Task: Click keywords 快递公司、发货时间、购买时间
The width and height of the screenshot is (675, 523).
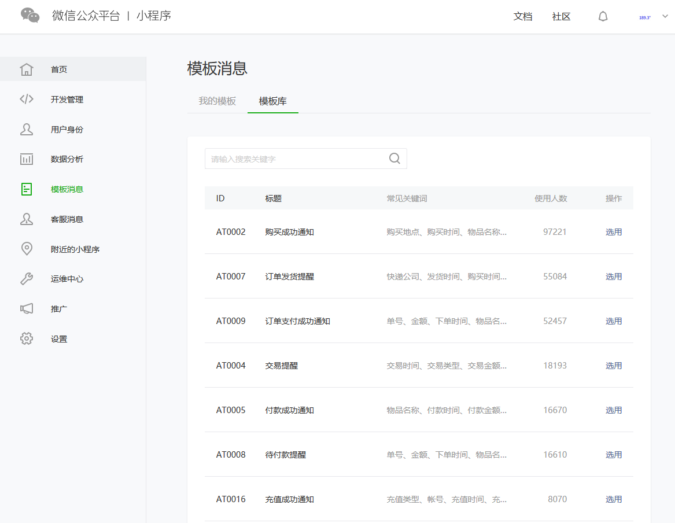Action: point(447,277)
